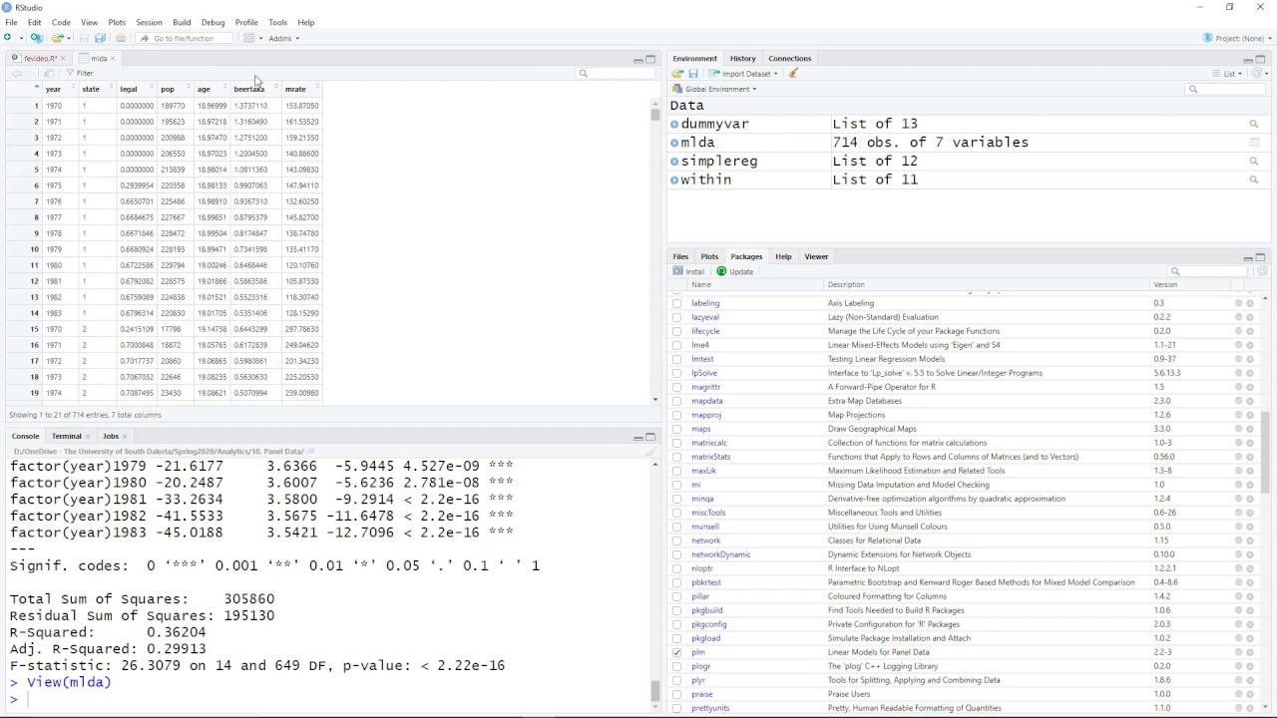Viewport: 1277px width, 718px height.
Task: Minimize the Environment pane
Action: (x=1248, y=59)
